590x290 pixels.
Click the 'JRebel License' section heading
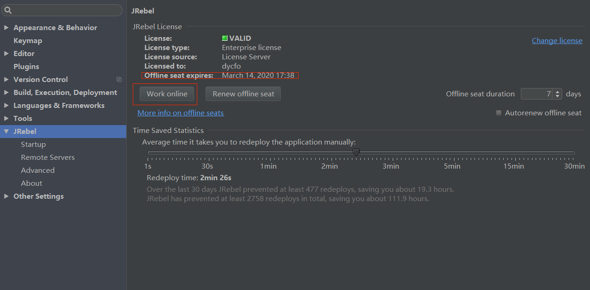point(157,27)
